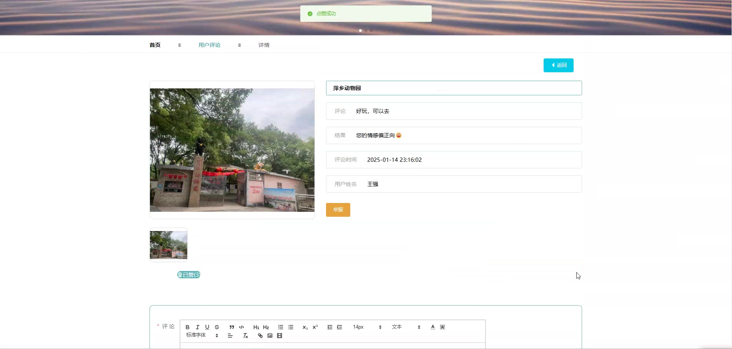Image resolution: width=732 pixels, height=349 pixels.
Task: Open the 详情 navigation item
Action: click(x=264, y=45)
